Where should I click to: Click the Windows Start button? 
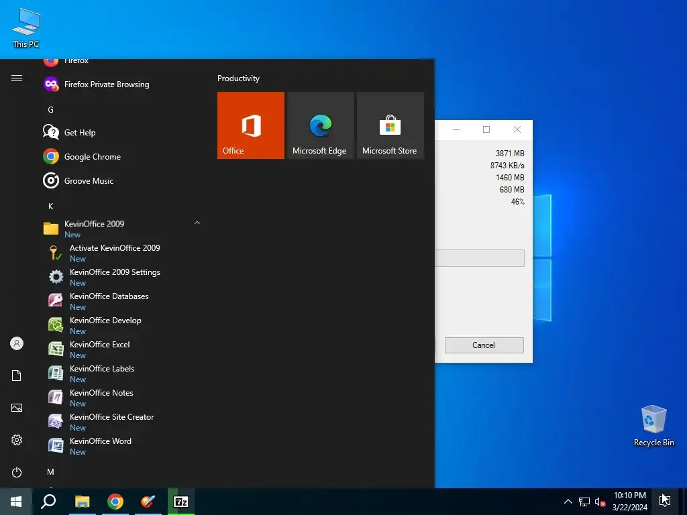point(16,502)
